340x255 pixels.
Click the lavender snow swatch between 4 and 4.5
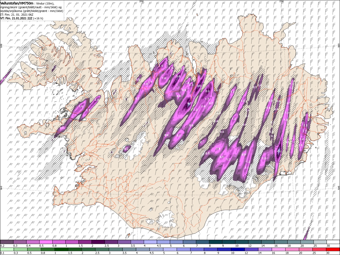[x=150, y=242]
